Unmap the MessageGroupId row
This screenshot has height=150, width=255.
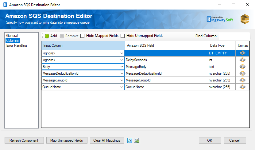point(242,80)
